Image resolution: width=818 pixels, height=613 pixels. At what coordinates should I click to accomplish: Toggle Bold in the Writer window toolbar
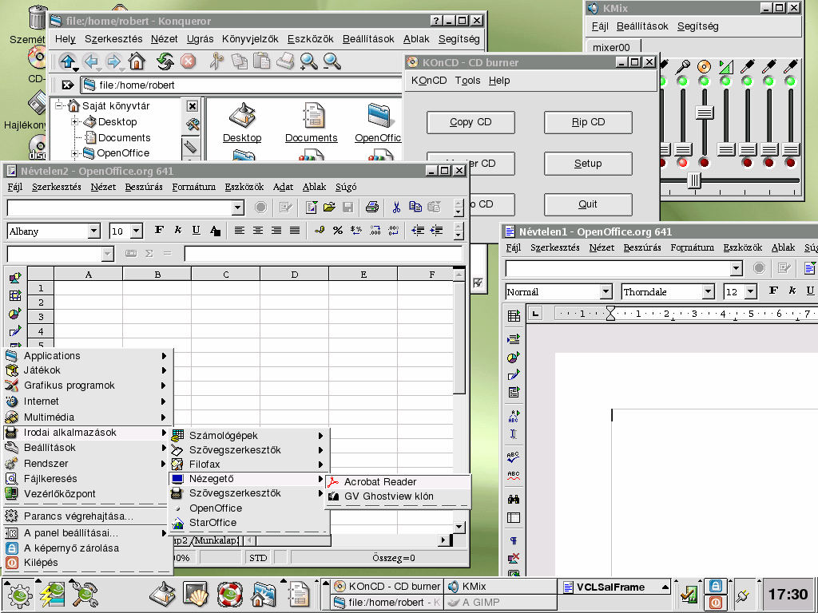773,291
